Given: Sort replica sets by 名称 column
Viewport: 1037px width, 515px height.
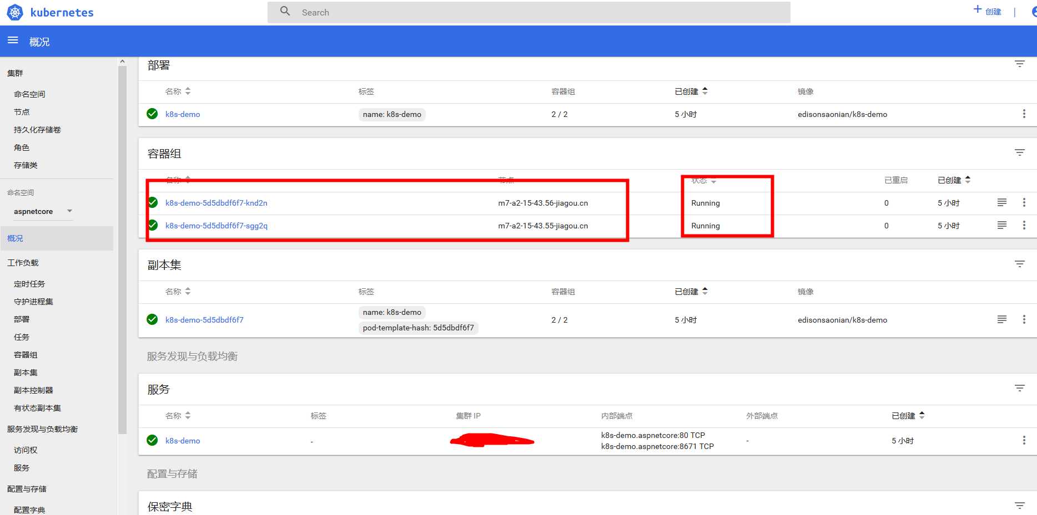Looking at the screenshot, I should tap(178, 291).
